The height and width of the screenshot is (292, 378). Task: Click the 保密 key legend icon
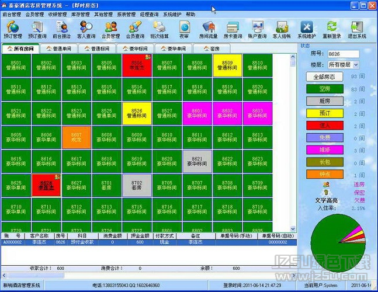click(x=326, y=192)
